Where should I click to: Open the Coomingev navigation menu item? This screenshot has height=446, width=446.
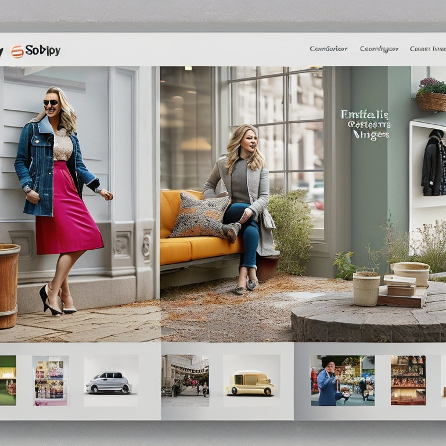(379, 49)
